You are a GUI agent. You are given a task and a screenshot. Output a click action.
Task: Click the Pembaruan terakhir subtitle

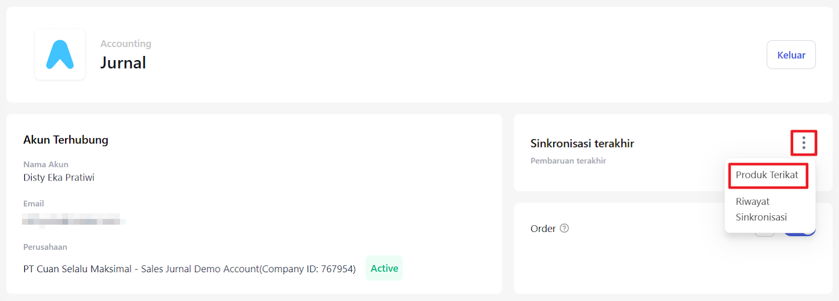coord(568,161)
